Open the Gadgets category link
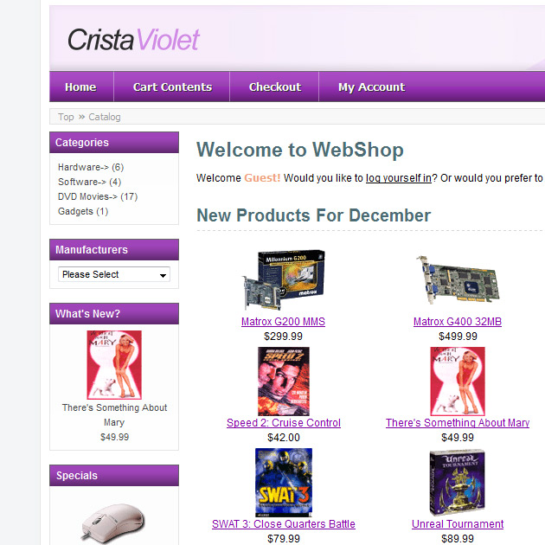This screenshot has width=545, height=545. [x=83, y=211]
